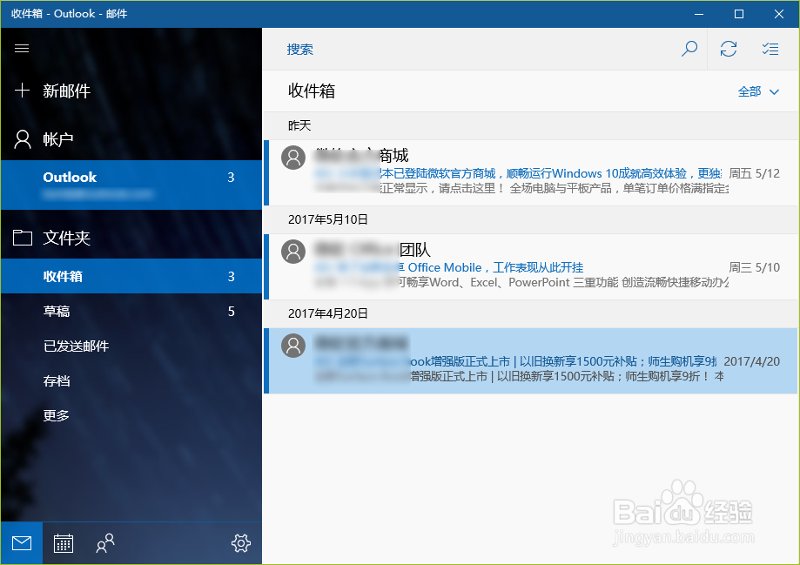
Task: Open the 收件箱 folder in the sidebar
Action: tap(131, 276)
